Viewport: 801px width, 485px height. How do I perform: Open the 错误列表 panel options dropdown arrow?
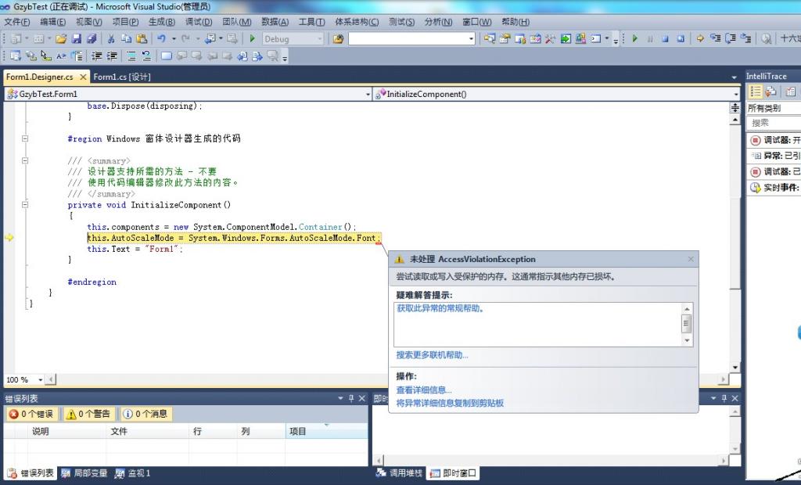(341, 399)
